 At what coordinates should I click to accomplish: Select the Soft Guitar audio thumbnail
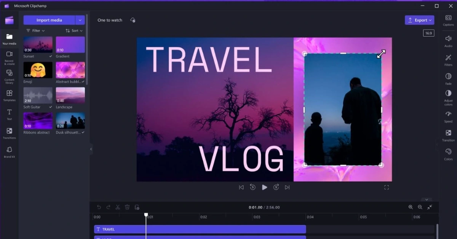(37, 95)
